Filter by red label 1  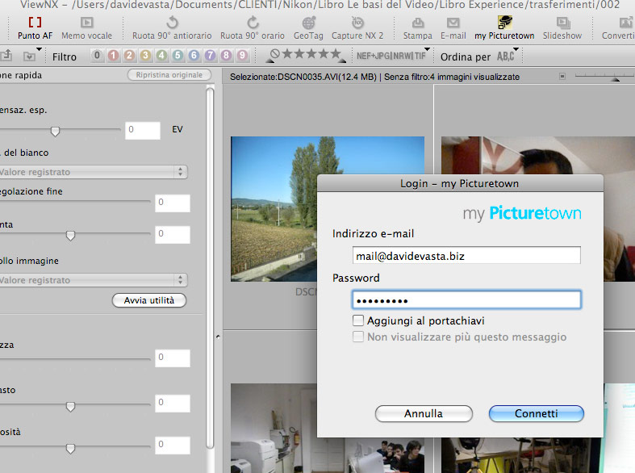(114, 55)
